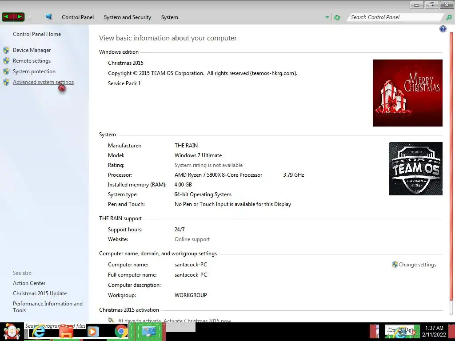Viewport: 455px width, 341px height.
Task: Open the red folder icon on the taskbar
Action: pos(66,332)
